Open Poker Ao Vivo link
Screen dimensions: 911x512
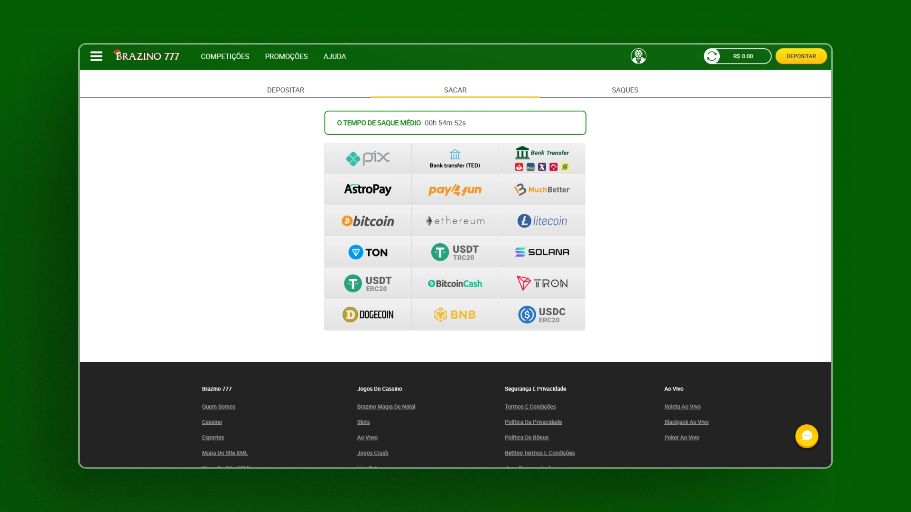click(x=681, y=438)
